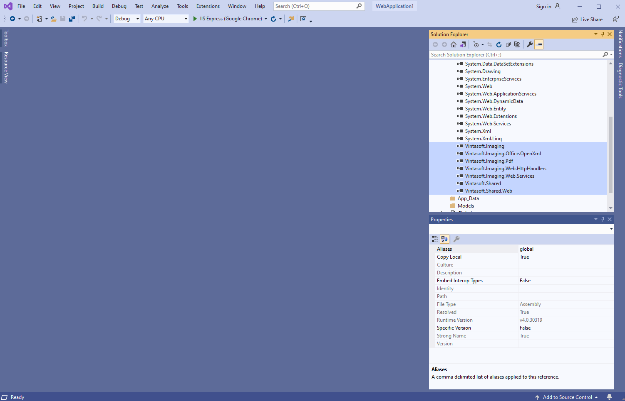Switch Properties panel to Categorized view
Viewport: 625px width, 401px height.
point(435,239)
